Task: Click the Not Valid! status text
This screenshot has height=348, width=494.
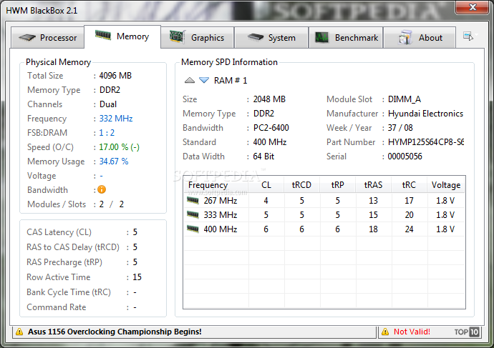Action: 412,332
